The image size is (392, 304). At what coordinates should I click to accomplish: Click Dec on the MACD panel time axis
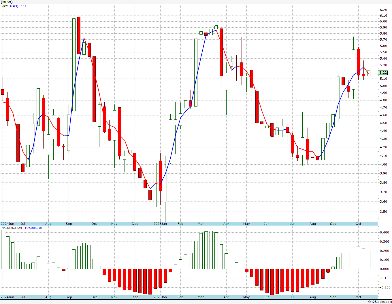[x=135, y=297]
